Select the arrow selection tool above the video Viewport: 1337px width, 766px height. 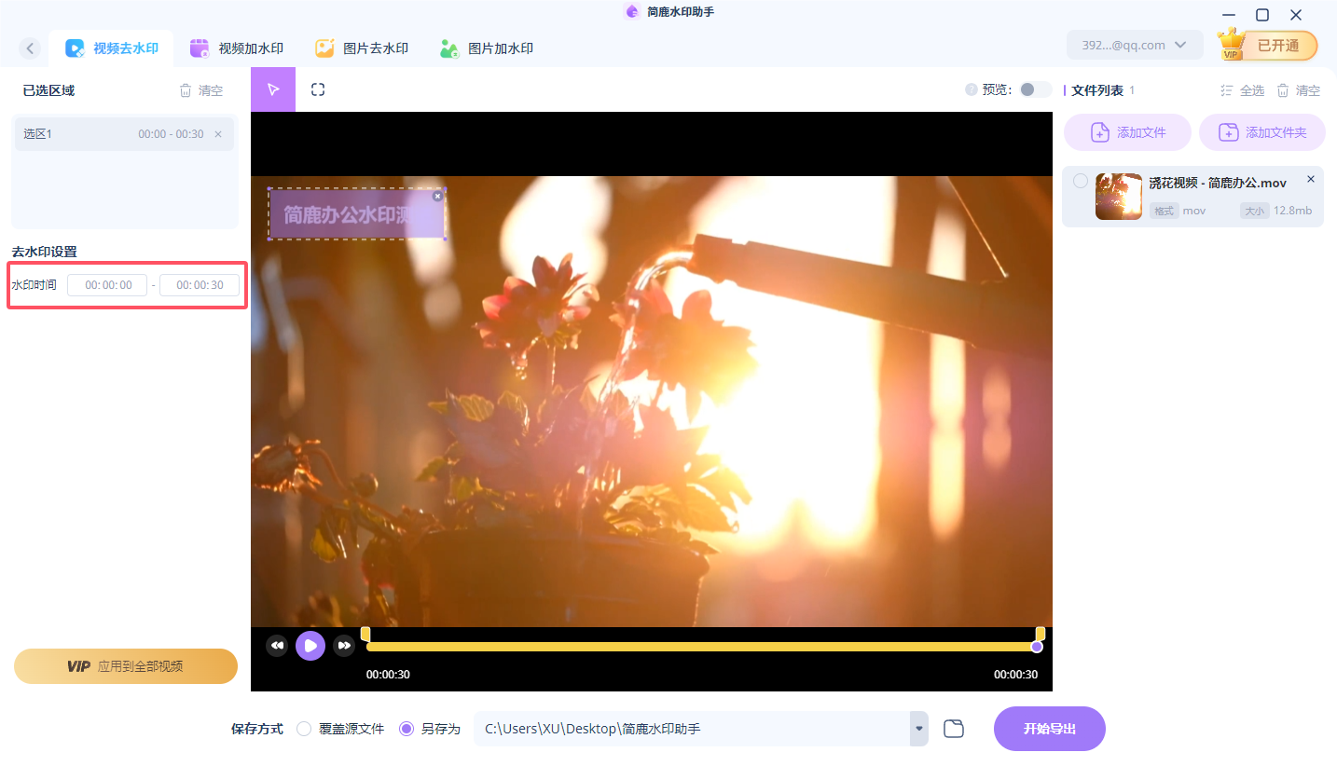(x=271, y=89)
